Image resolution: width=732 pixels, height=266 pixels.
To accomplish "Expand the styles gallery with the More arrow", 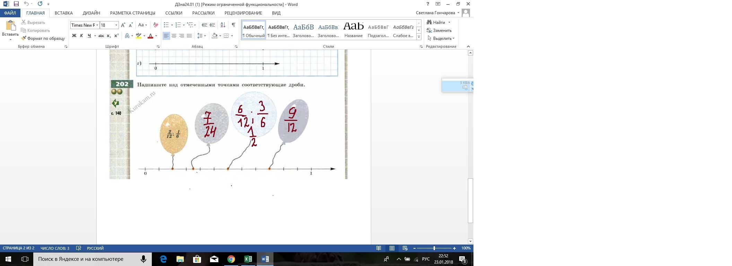I will click(x=419, y=37).
